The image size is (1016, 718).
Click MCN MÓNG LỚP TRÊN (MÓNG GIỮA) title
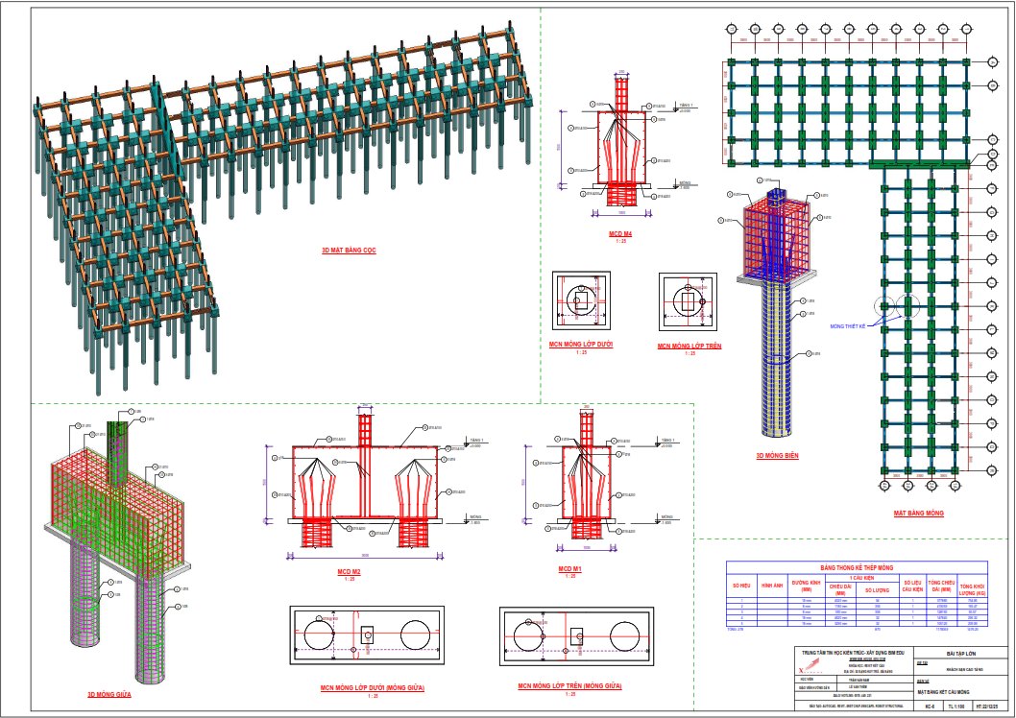tap(569, 686)
